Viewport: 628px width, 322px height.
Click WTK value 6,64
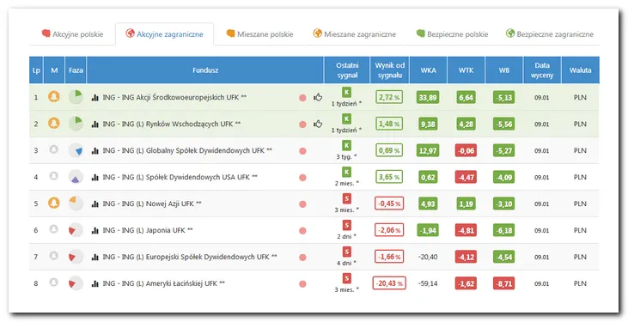(x=466, y=97)
